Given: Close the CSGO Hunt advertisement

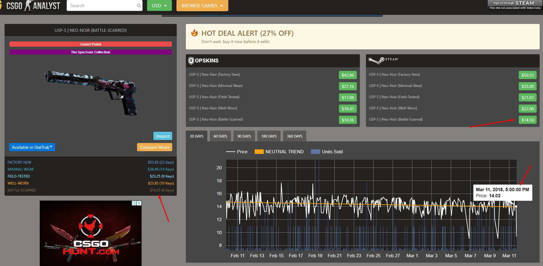Looking at the screenshot, I should click(x=139, y=203).
